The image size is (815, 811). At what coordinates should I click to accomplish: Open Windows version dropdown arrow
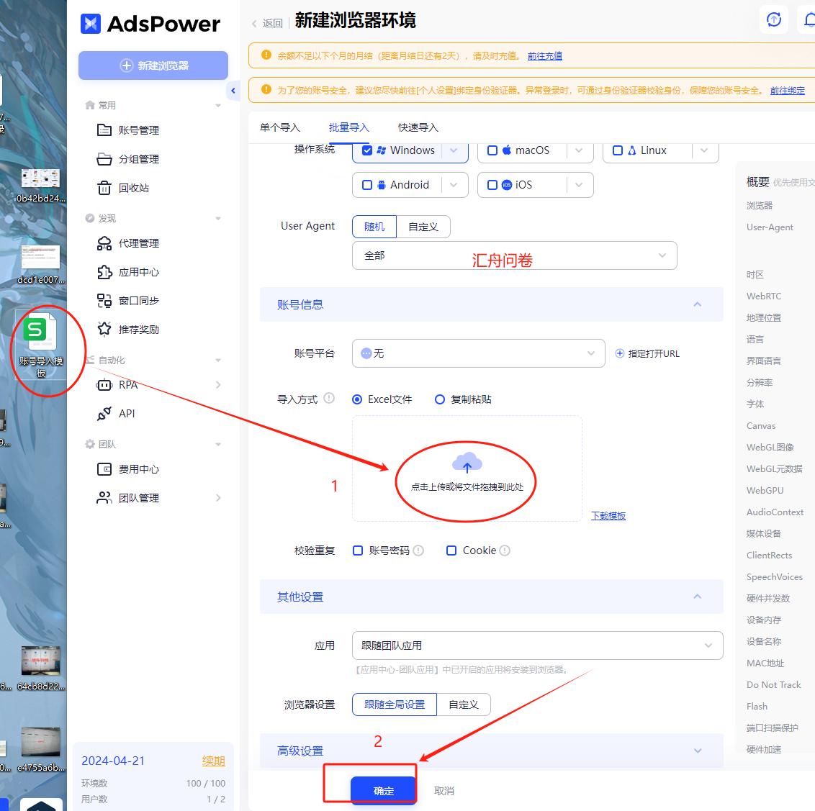[x=454, y=150]
